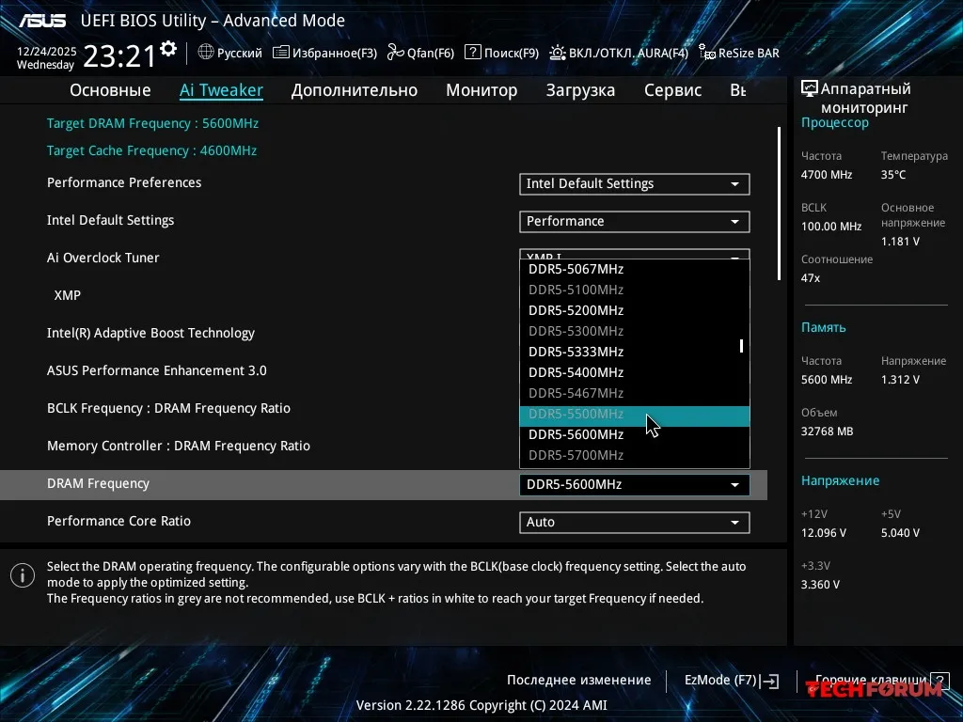Open Search with the Поиск(F9) icon
Screen dimensions: 963x722
(x=473, y=53)
